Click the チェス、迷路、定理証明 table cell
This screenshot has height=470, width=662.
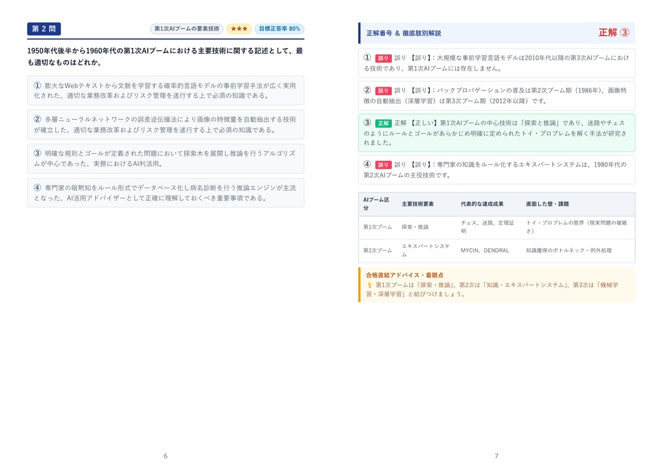click(487, 227)
